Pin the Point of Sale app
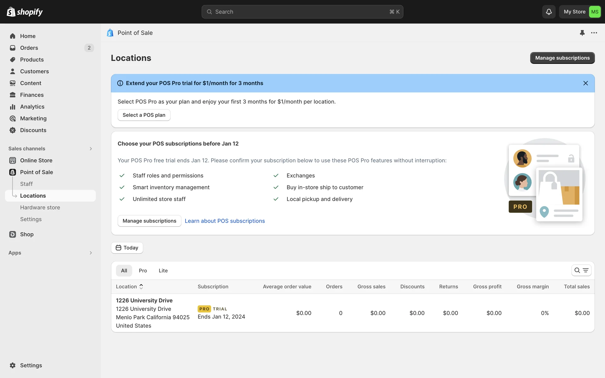The image size is (605, 378). click(582, 33)
